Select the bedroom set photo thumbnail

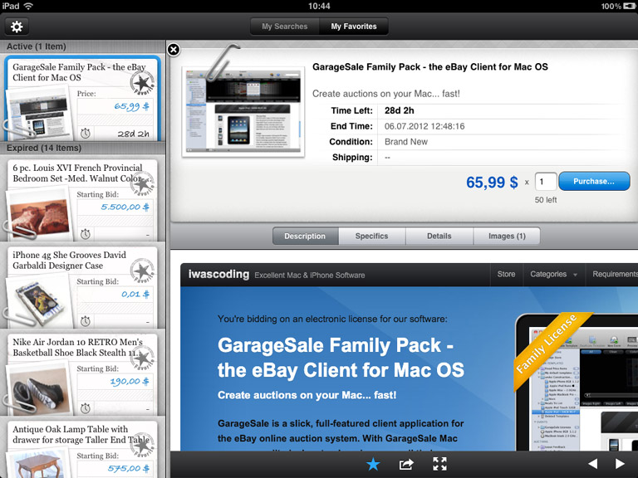pos(40,215)
